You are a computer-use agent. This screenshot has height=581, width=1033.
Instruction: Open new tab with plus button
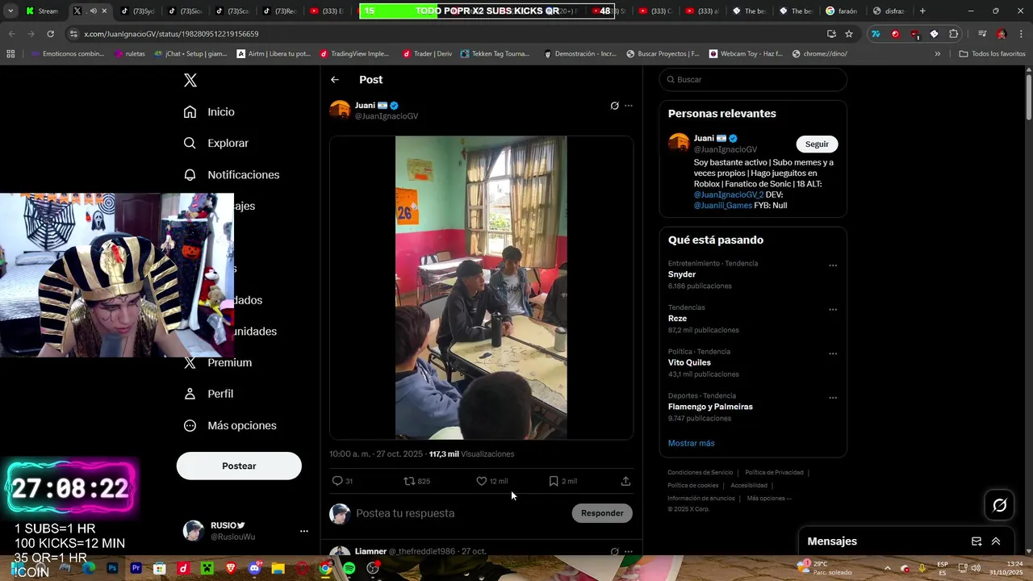[922, 11]
